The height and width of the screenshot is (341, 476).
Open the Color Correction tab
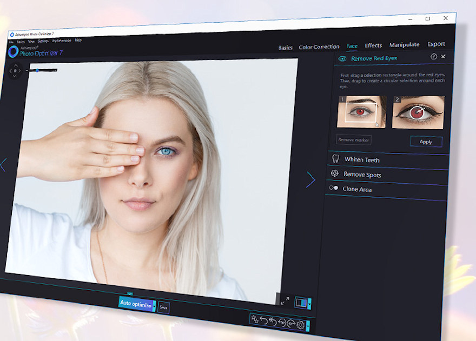tap(319, 47)
